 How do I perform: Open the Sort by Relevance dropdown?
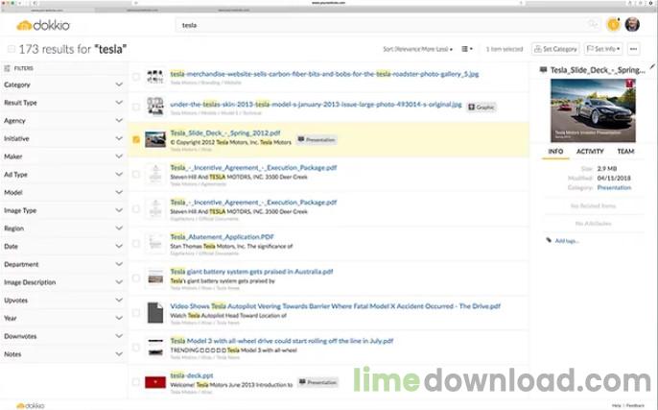[x=417, y=48]
